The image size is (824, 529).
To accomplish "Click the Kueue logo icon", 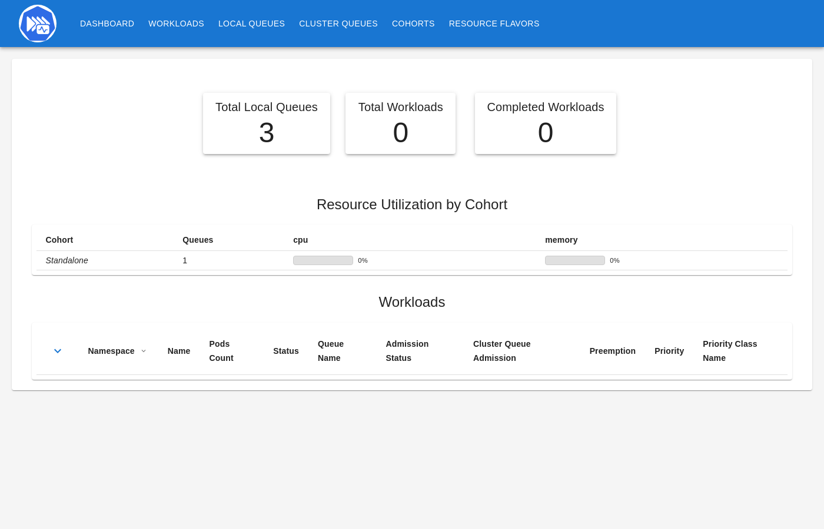I will [x=38, y=24].
